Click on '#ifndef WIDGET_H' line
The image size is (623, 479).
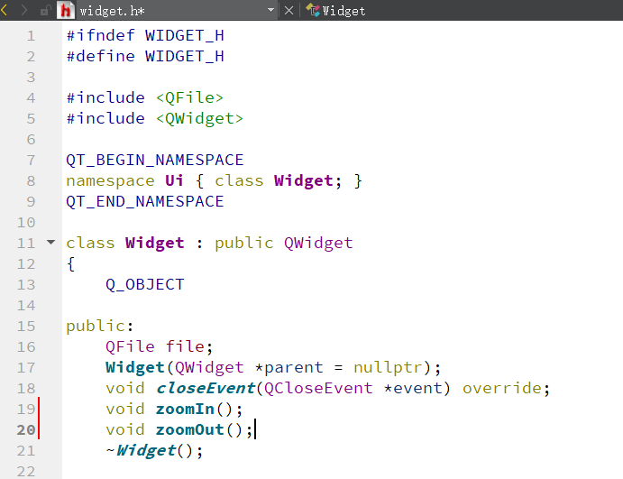pyautogui.click(x=145, y=35)
